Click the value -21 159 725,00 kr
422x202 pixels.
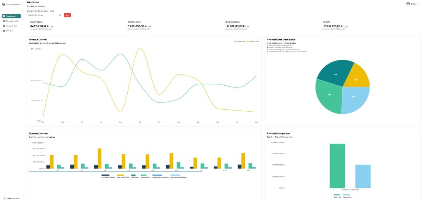point(333,26)
